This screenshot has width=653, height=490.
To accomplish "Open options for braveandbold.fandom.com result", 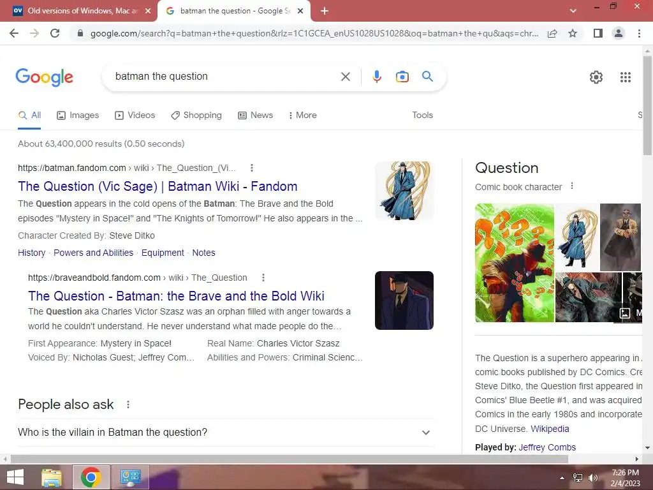I will click(263, 278).
